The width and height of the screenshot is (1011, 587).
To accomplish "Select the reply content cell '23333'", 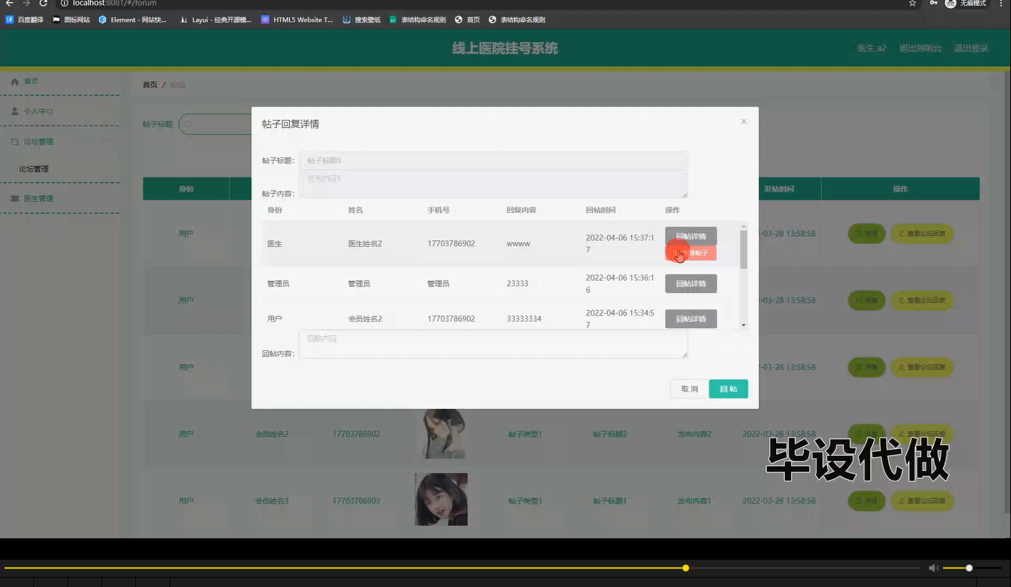I will [x=518, y=283].
